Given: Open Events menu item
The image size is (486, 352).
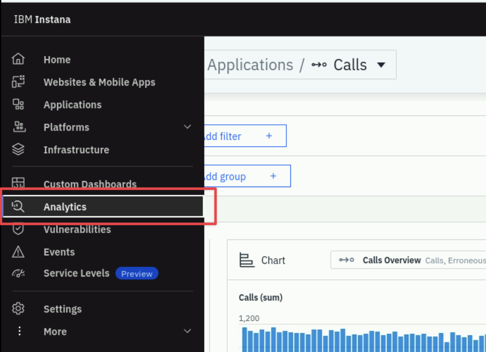Looking at the screenshot, I should [102, 252].
